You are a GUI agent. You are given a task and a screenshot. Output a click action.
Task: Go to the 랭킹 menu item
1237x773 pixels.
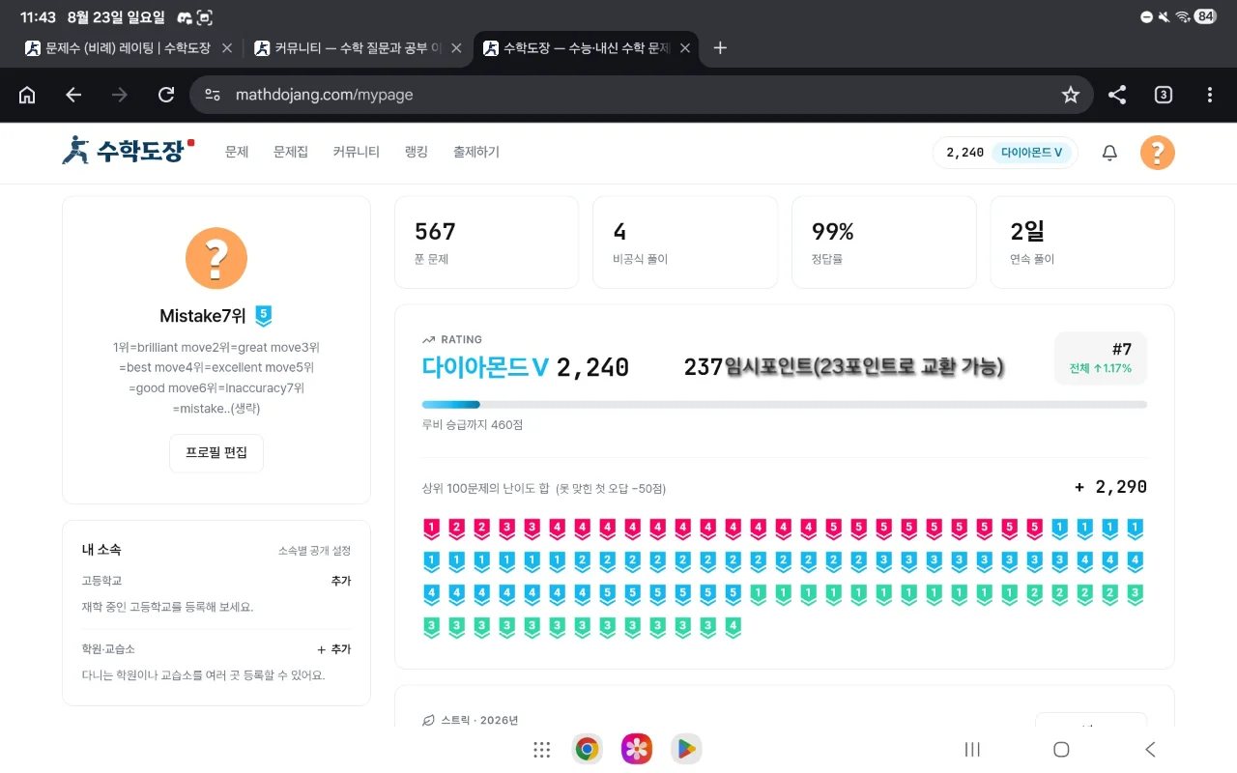(x=417, y=152)
